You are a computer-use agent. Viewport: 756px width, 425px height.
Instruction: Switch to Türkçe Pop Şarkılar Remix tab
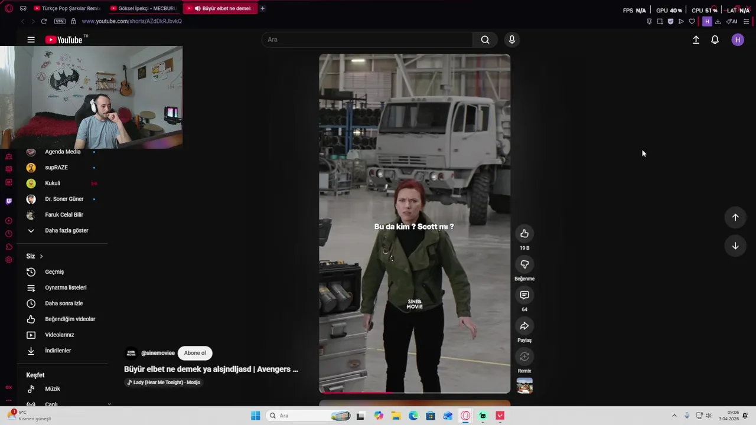point(67,8)
